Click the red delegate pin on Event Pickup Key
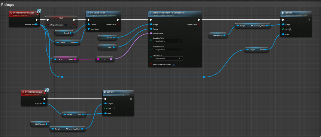This screenshot has height=137, width=321. [45, 93]
